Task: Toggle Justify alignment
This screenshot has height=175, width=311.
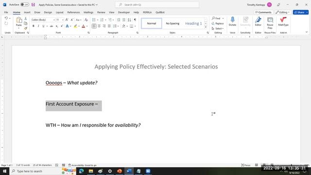Action: [x=109, y=26]
